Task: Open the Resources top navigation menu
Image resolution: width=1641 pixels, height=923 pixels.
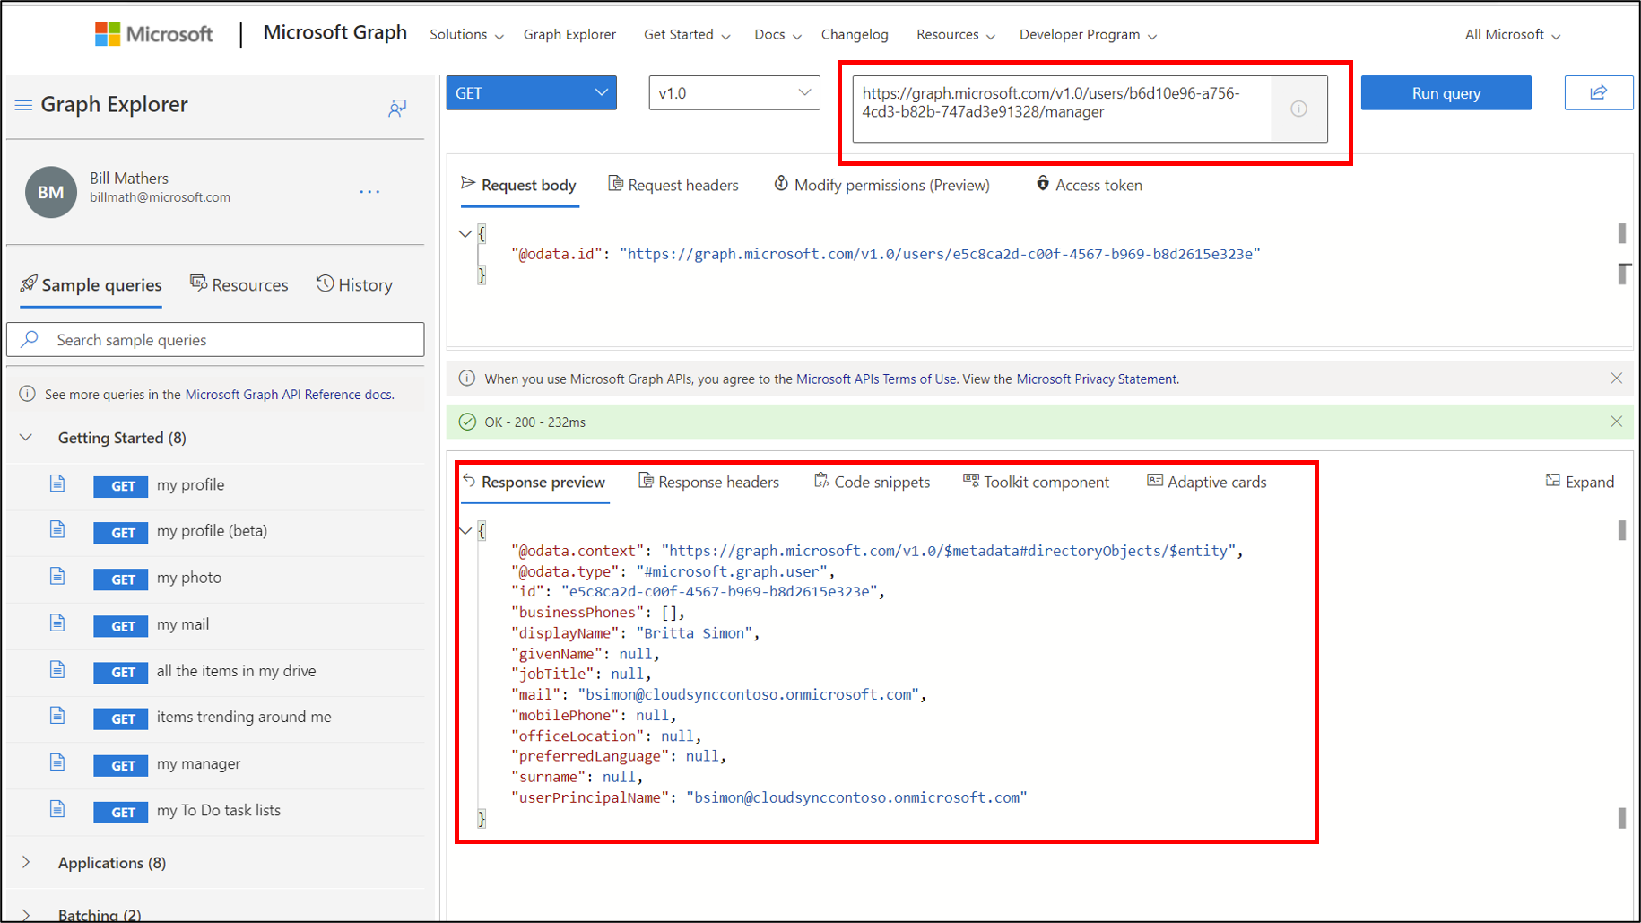Action: click(956, 34)
